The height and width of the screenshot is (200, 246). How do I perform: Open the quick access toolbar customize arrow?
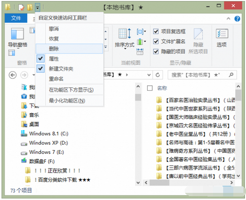[x=38, y=8]
